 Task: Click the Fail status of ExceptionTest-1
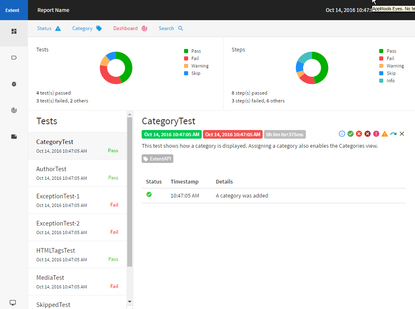pos(114,205)
